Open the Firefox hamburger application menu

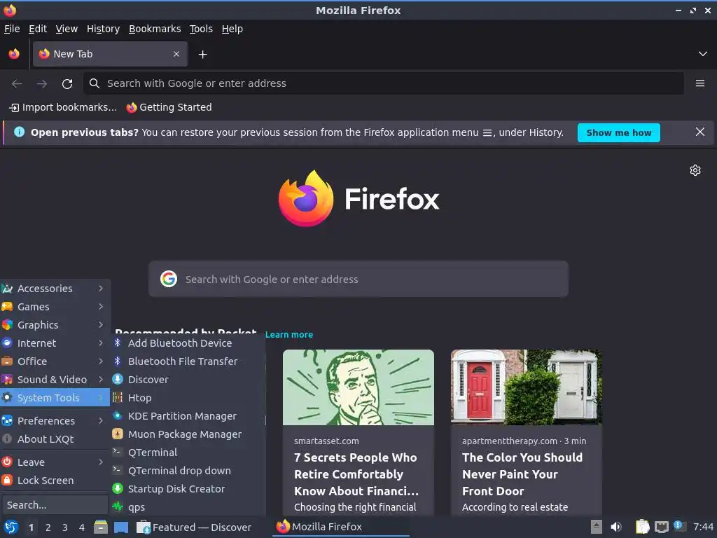point(699,83)
